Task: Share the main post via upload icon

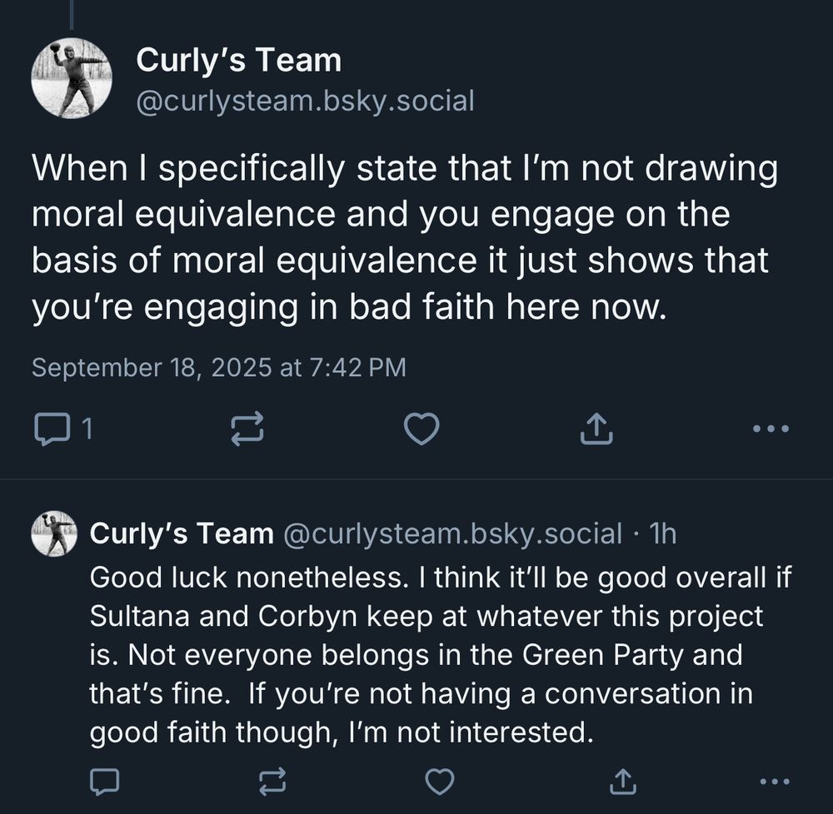Action: pyautogui.click(x=596, y=429)
